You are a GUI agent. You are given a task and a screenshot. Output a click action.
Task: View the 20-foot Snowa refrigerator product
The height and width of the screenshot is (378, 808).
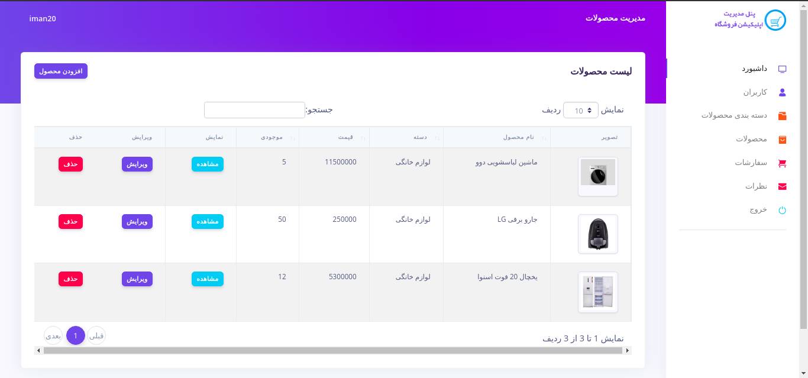point(207,279)
